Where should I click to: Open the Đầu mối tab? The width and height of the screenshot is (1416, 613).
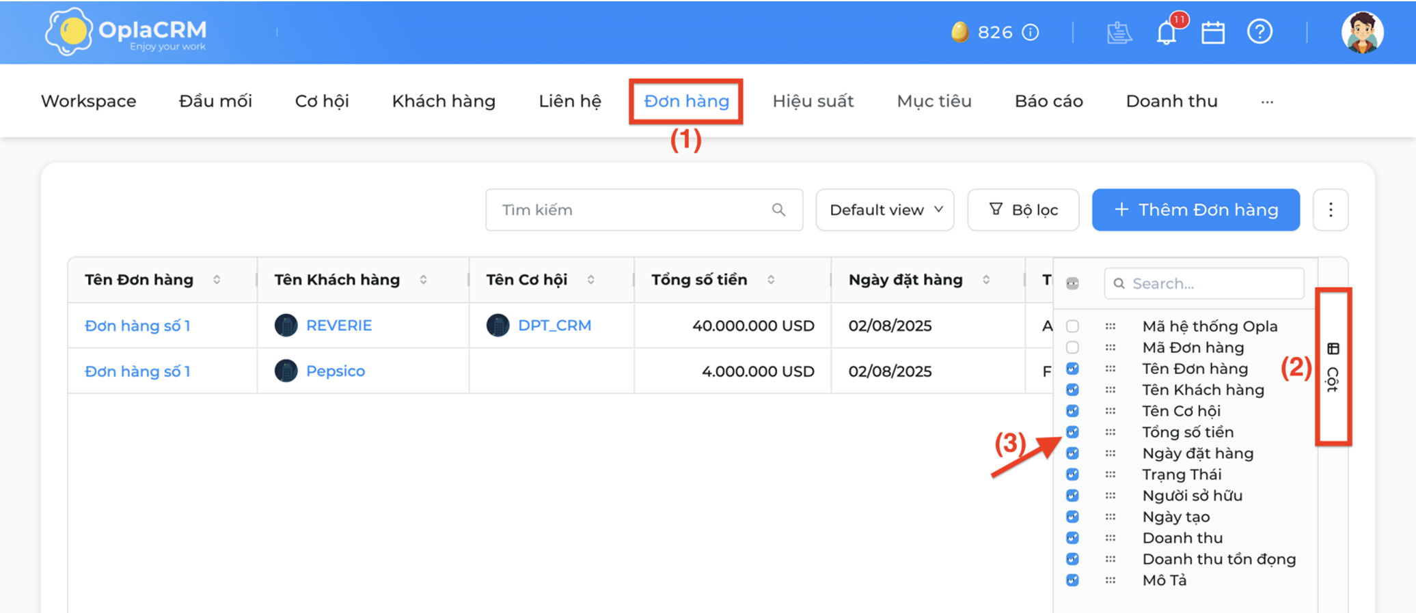point(215,101)
